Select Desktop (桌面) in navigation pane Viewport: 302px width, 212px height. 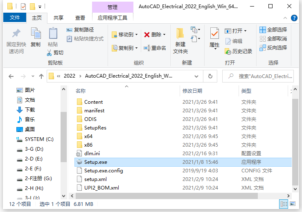click(26, 129)
